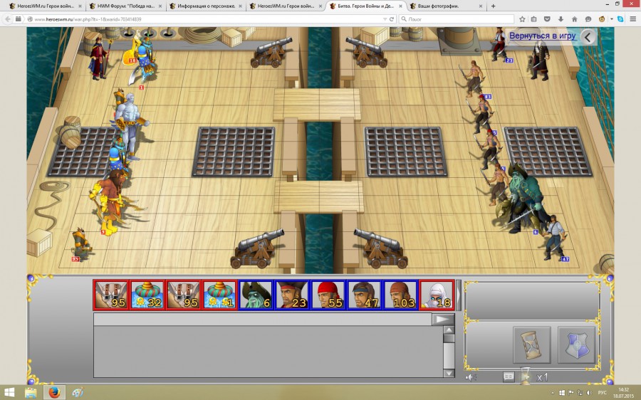Open Windows Start button
Viewport: 641px width, 400px height.
pyautogui.click(x=9, y=393)
